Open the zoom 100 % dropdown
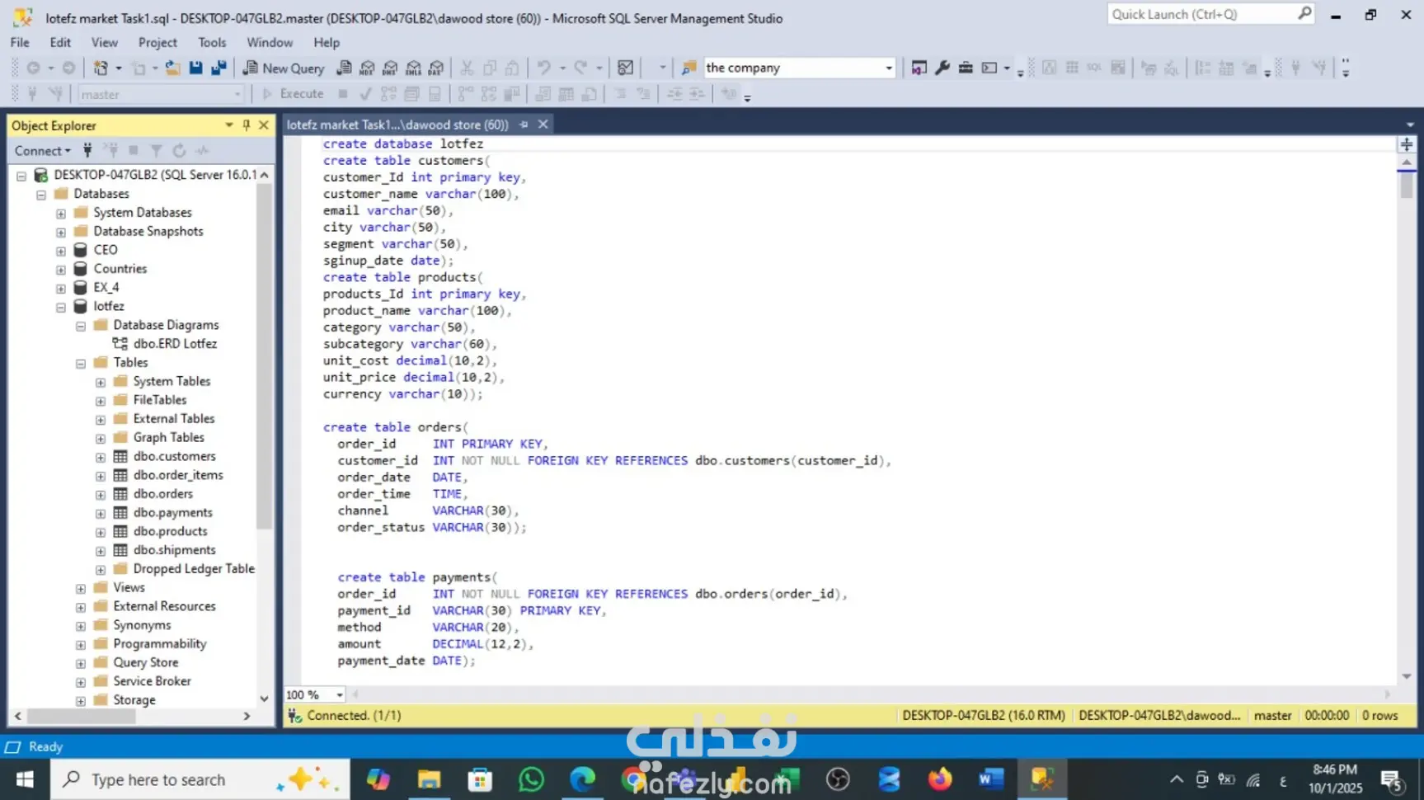 point(340,695)
